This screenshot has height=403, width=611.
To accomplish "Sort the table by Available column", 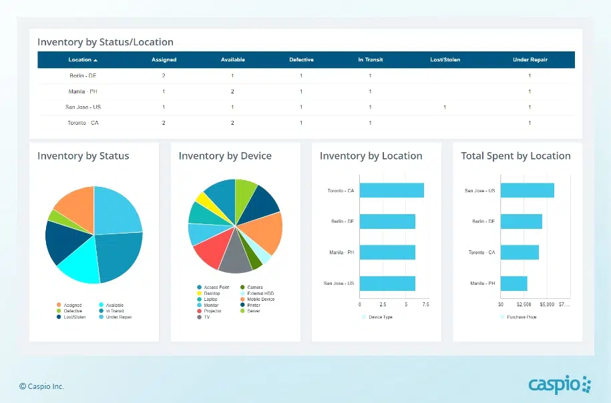I will 232,60.
